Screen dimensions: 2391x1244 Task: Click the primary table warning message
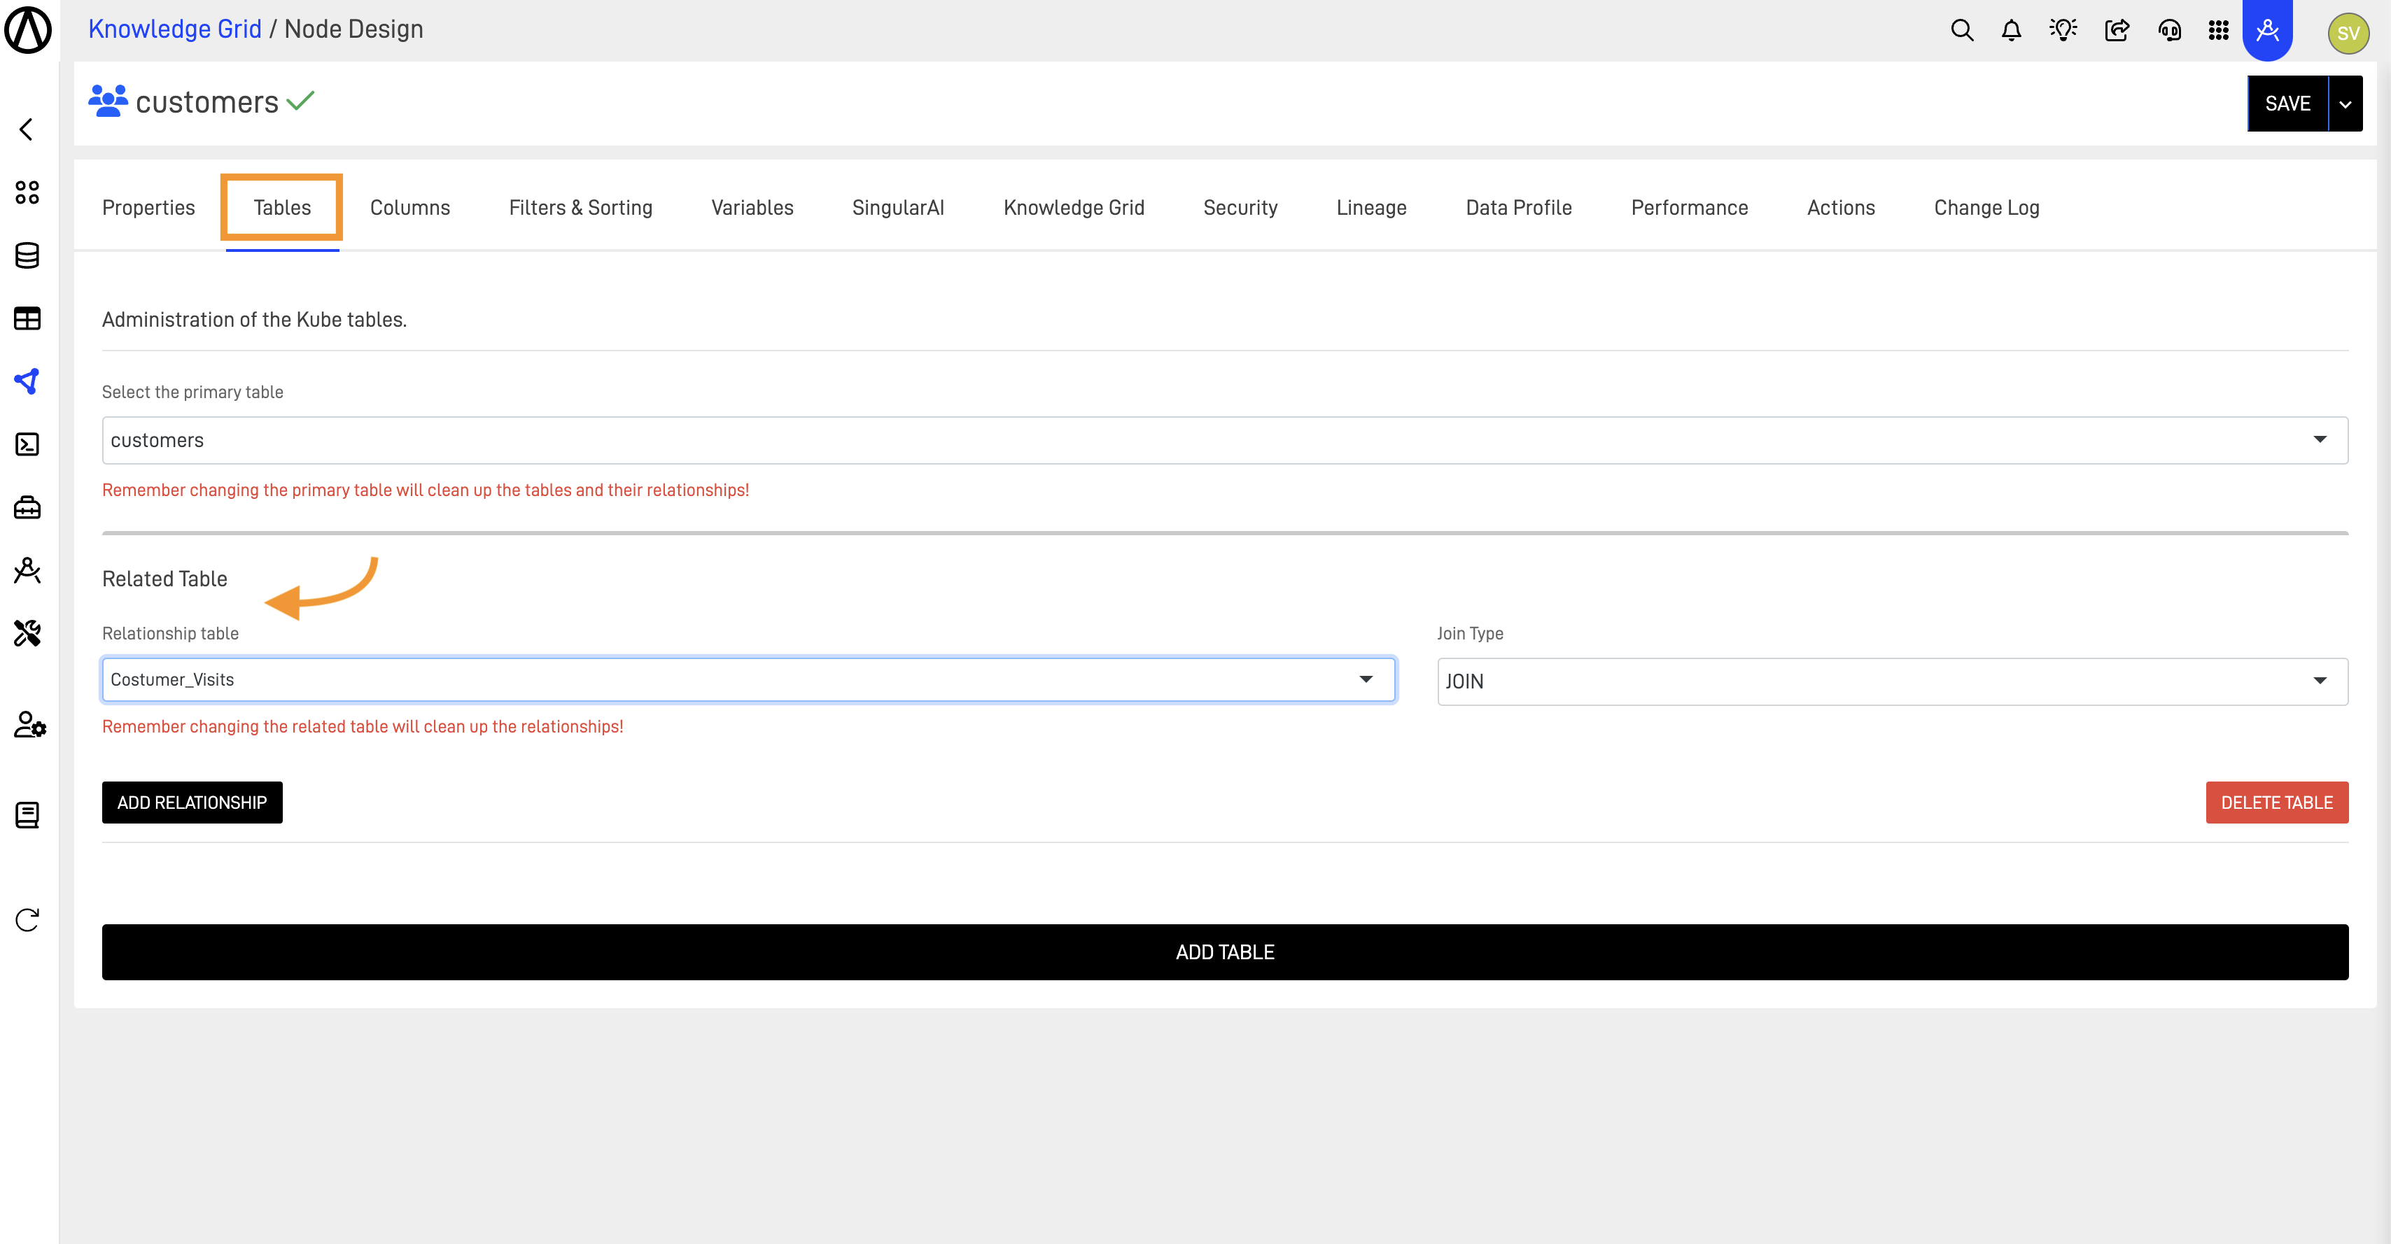tap(425, 490)
